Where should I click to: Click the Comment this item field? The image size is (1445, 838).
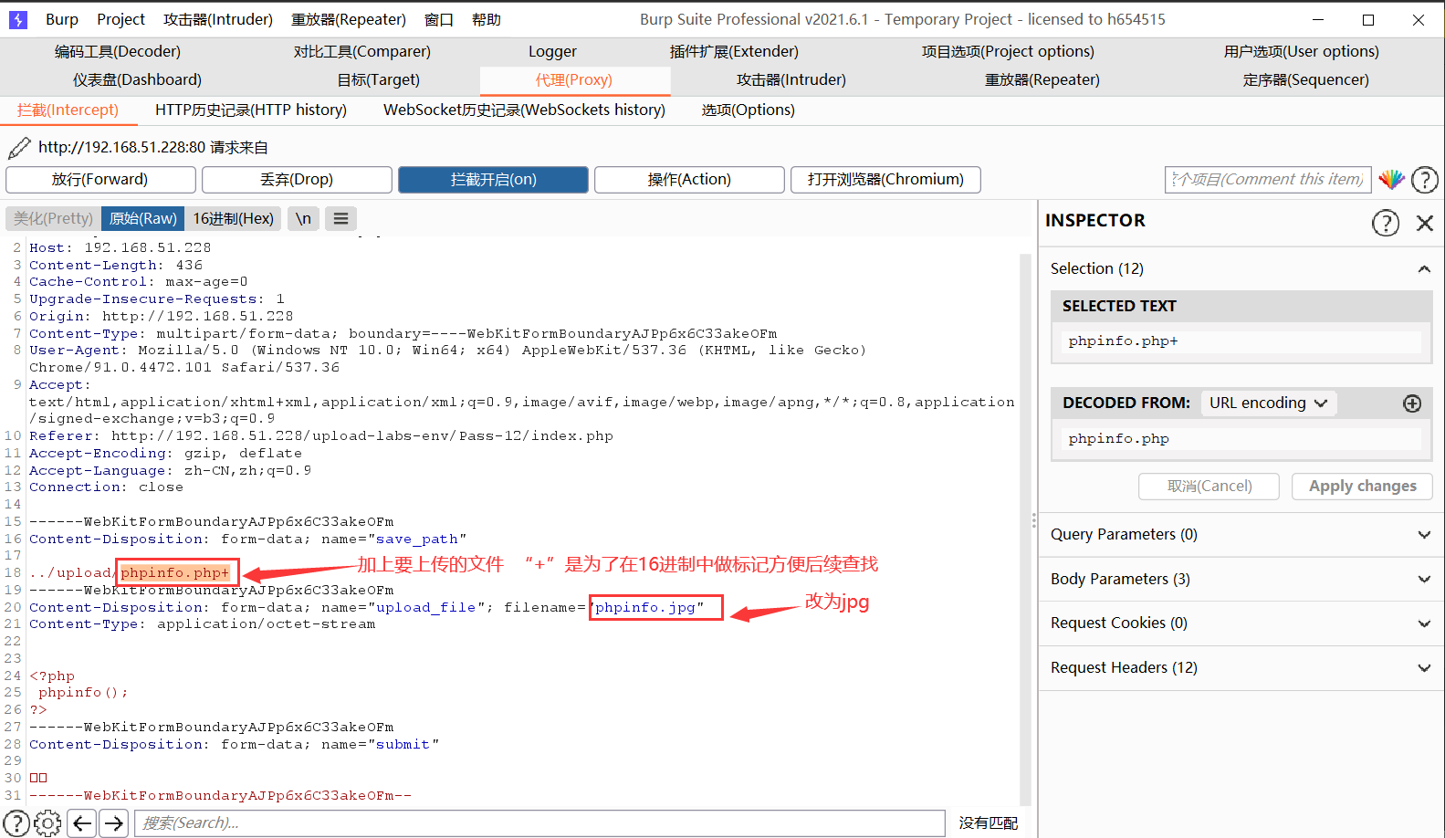coord(1269,179)
